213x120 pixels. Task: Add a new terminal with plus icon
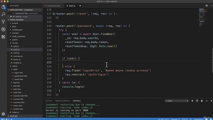point(192,101)
